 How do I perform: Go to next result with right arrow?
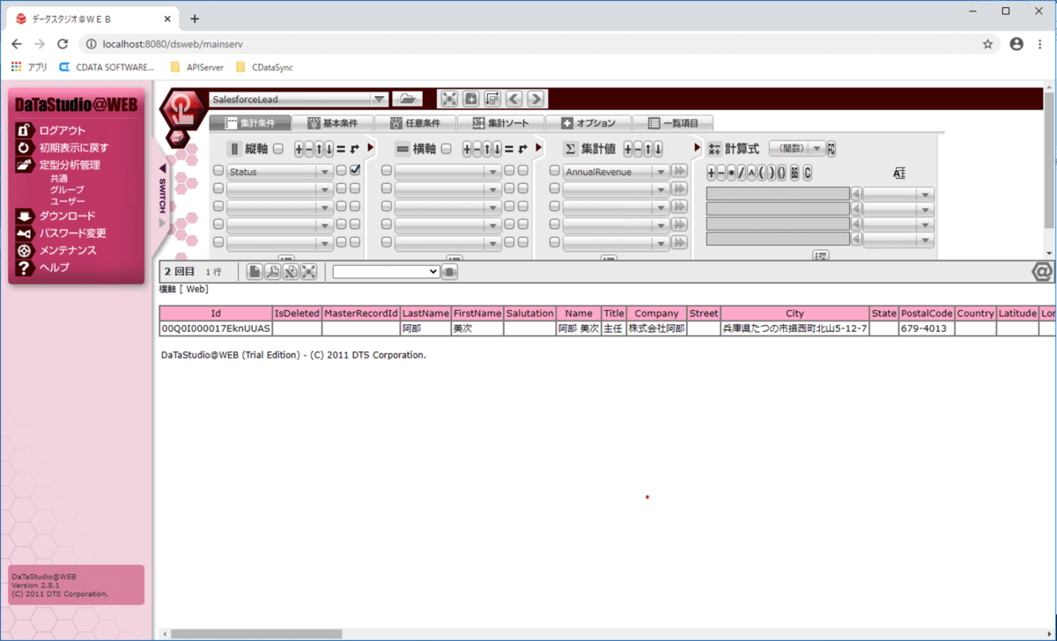(x=536, y=99)
